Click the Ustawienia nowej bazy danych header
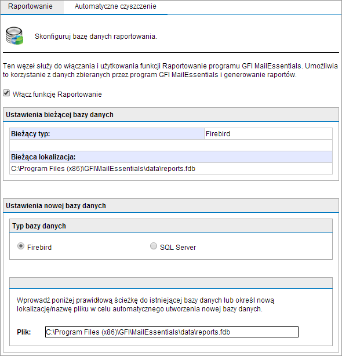The height and width of the screenshot is (356, 342). (x=171, y=206)
